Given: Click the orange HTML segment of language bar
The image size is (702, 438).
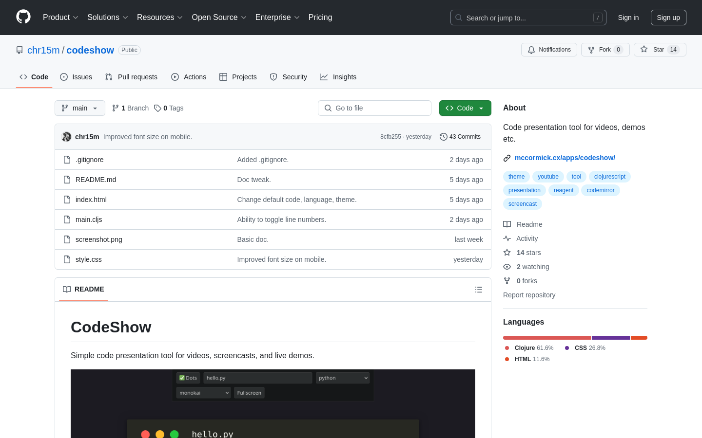Looking at the screenshot, I should (639, 338).
